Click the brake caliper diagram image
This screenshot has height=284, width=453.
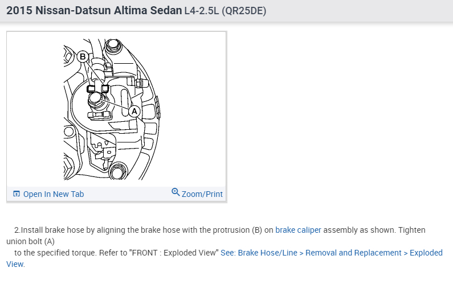coord(117,108)
